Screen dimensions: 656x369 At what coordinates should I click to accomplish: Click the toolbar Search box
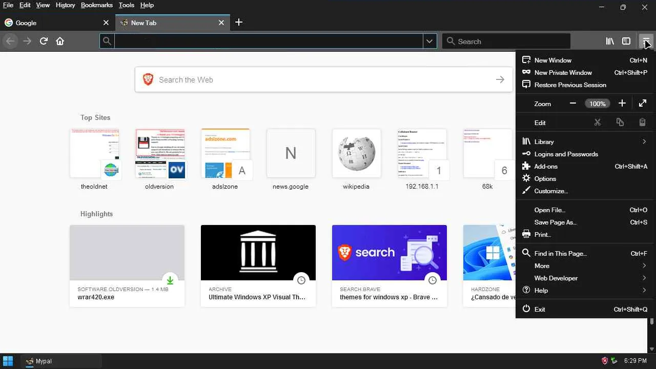506,41
